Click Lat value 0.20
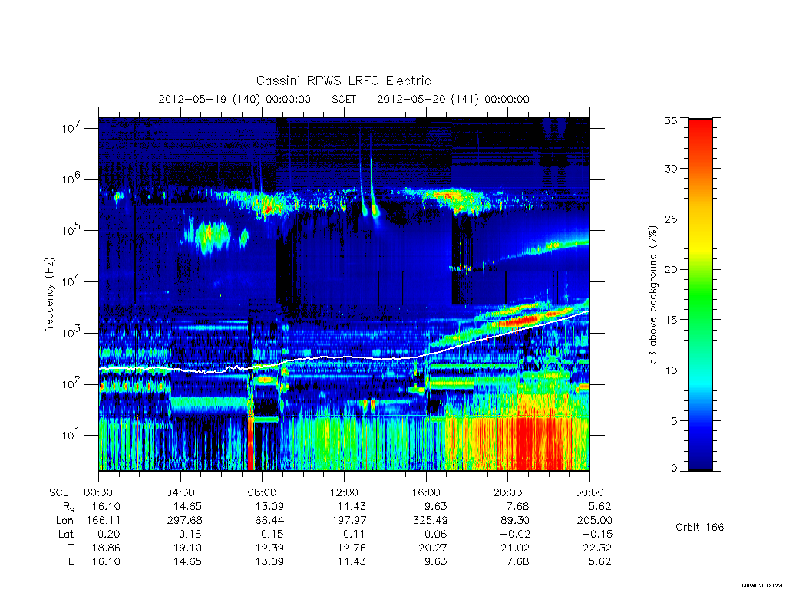 (x=111, y=534)
